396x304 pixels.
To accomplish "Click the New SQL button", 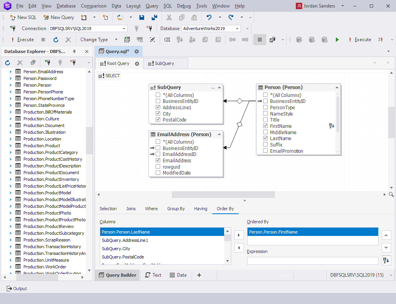I will click(x=23, y=17).
